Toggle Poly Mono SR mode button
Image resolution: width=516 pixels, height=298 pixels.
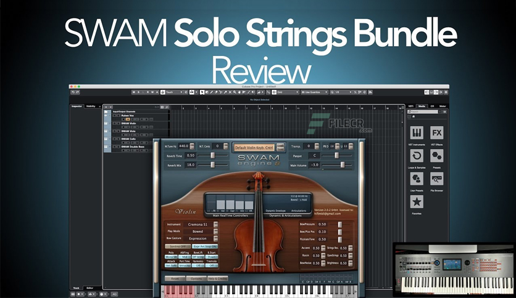click(x=171, y=257)
